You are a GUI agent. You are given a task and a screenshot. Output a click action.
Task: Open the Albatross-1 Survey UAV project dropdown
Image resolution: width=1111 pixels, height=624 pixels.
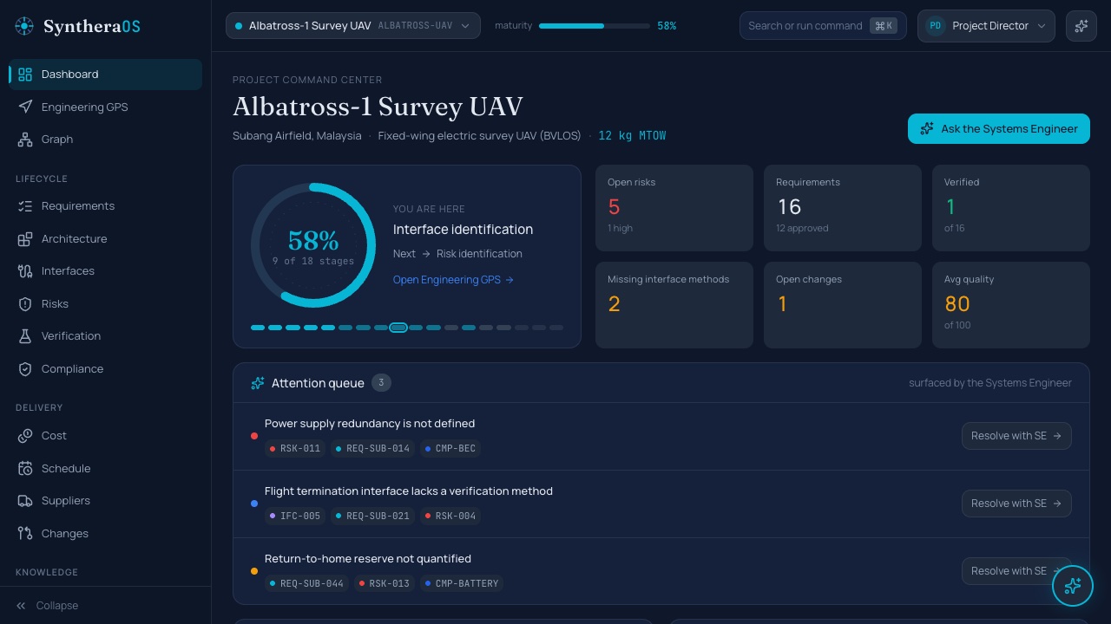[x=353, y=26]
